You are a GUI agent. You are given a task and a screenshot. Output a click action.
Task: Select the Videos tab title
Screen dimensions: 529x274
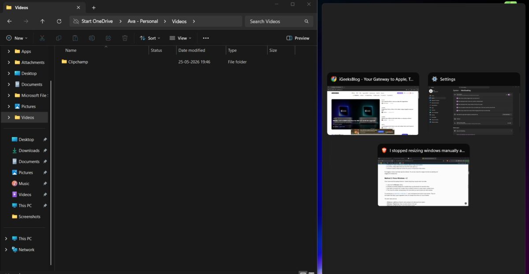22,7
